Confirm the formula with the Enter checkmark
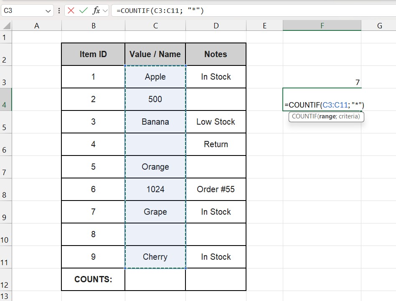Screen dimensions: 396x301 pyautogui.click(x=84, y=10)
